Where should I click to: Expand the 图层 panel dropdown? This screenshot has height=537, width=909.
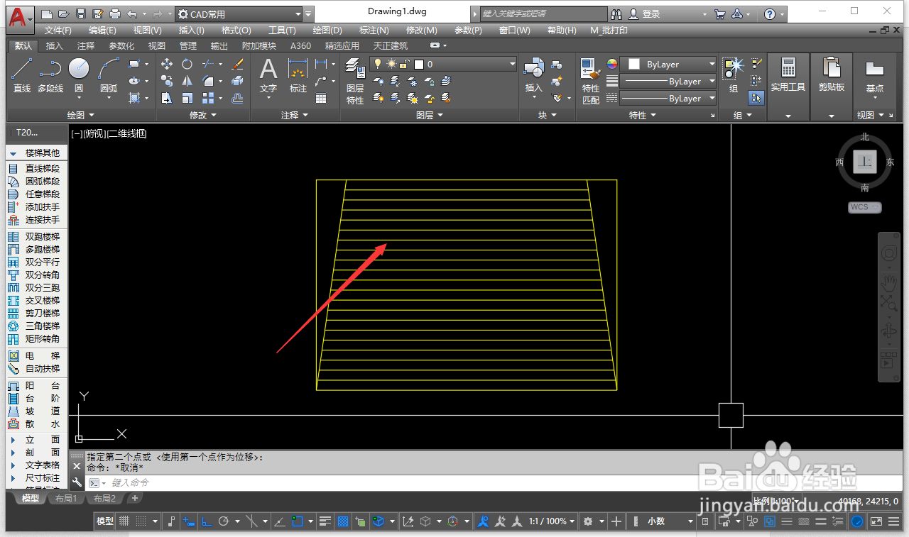(x=430, y=115)
